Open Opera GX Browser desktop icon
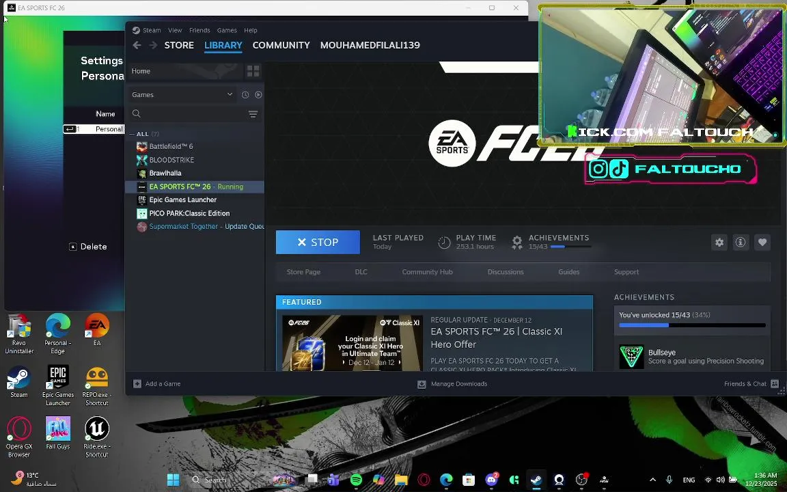The height and width of the screenshot is (492, 787). 19,437
